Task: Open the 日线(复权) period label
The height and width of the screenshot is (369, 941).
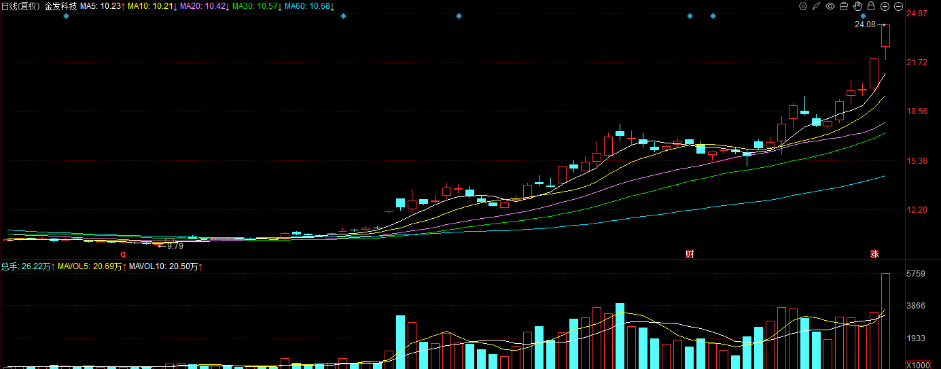Action: coord(21,6)
